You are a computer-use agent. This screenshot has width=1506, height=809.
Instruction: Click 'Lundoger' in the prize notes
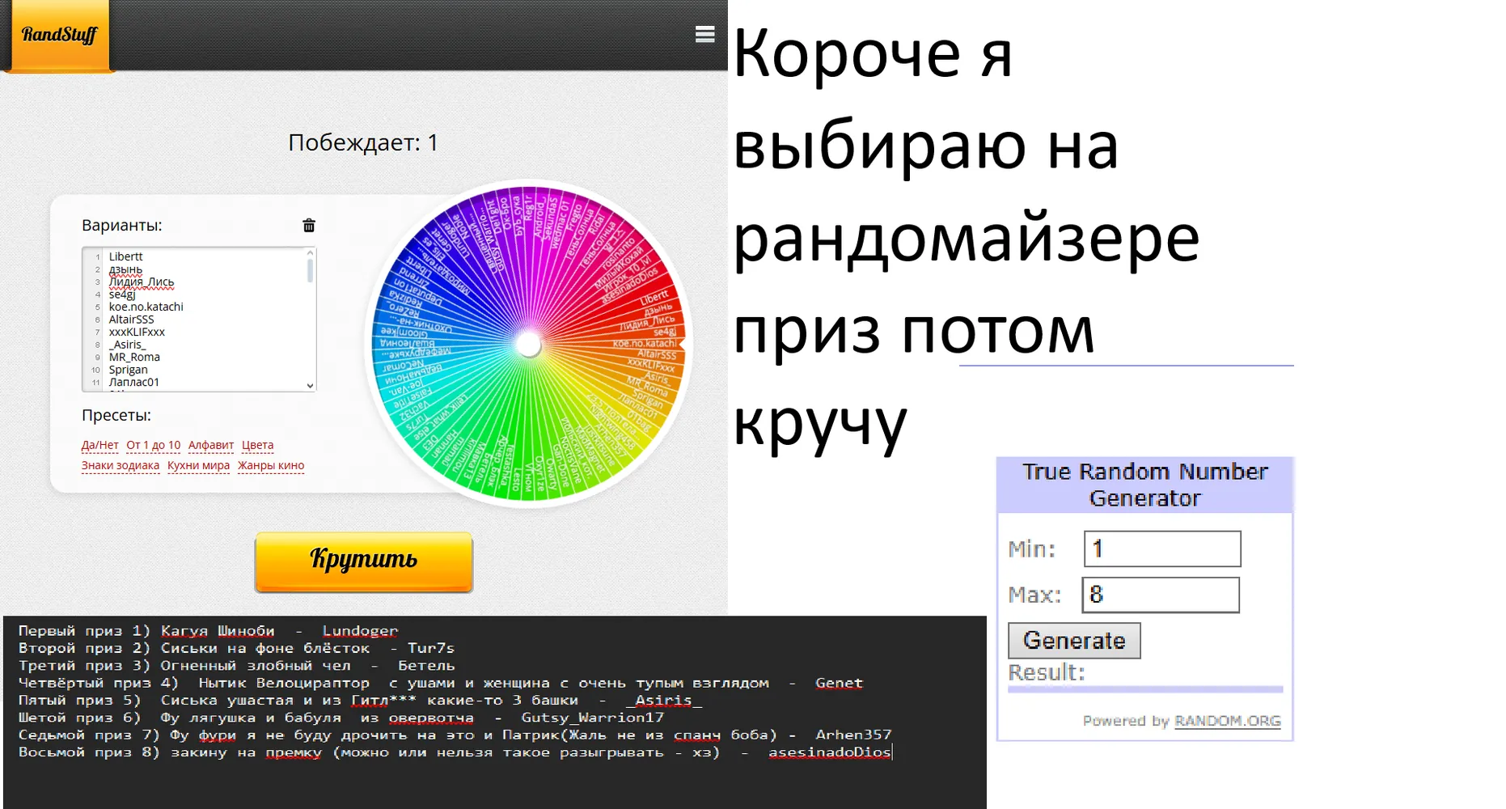360,631
